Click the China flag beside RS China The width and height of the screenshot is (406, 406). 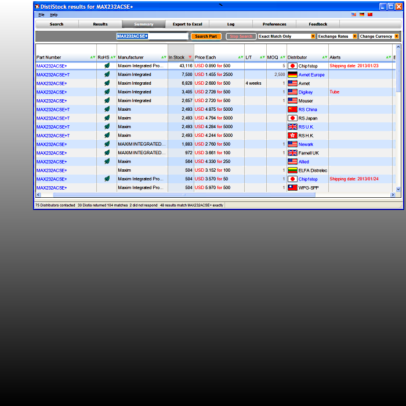[292, 110]
